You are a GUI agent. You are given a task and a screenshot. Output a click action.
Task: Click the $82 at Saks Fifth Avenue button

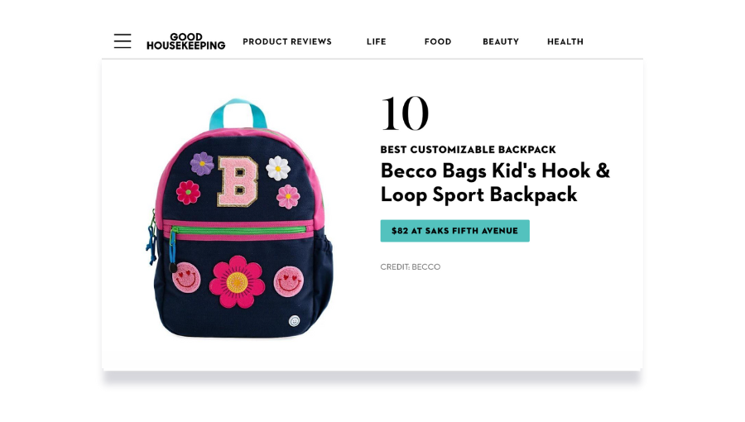[x=454, y=231]
